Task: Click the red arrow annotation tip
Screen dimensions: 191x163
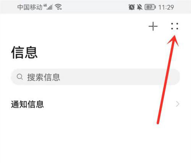Action: pos(175,37)
